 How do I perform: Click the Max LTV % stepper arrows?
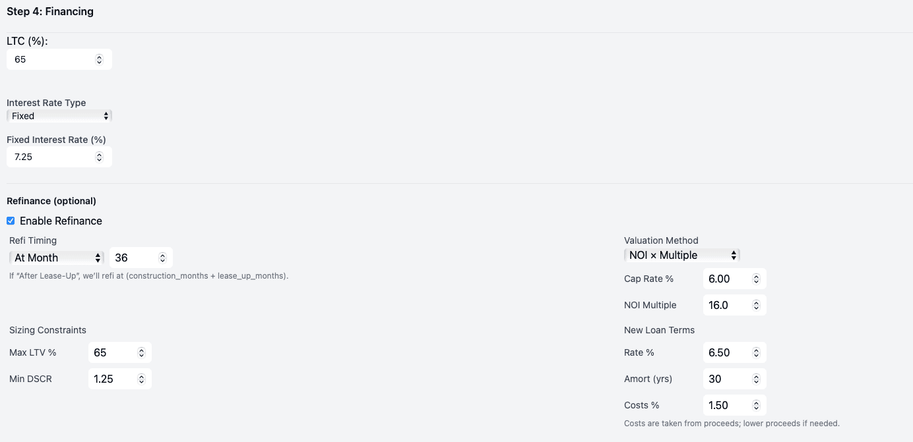coord(141,352)
